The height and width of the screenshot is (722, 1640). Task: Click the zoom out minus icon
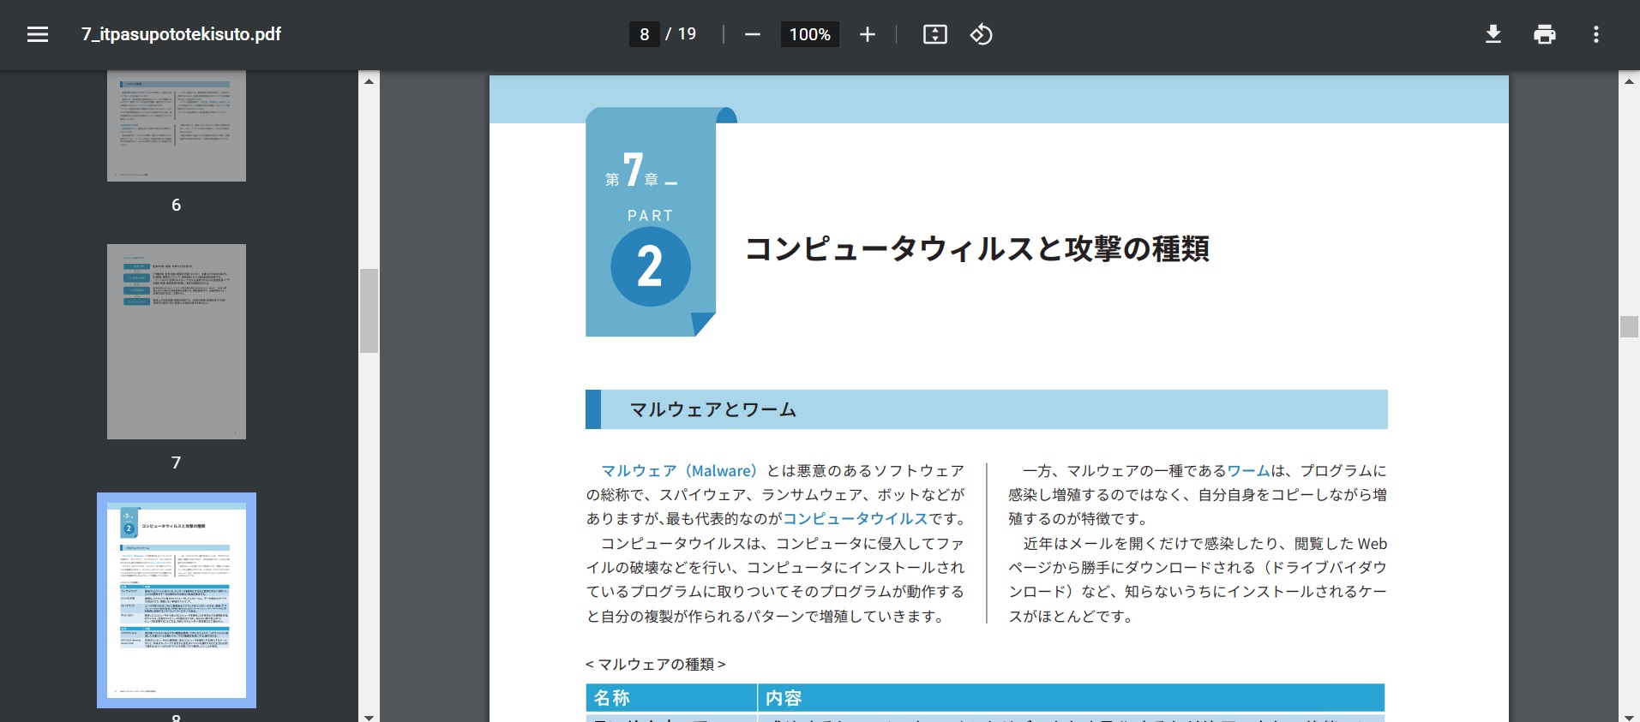coord(752,34)
